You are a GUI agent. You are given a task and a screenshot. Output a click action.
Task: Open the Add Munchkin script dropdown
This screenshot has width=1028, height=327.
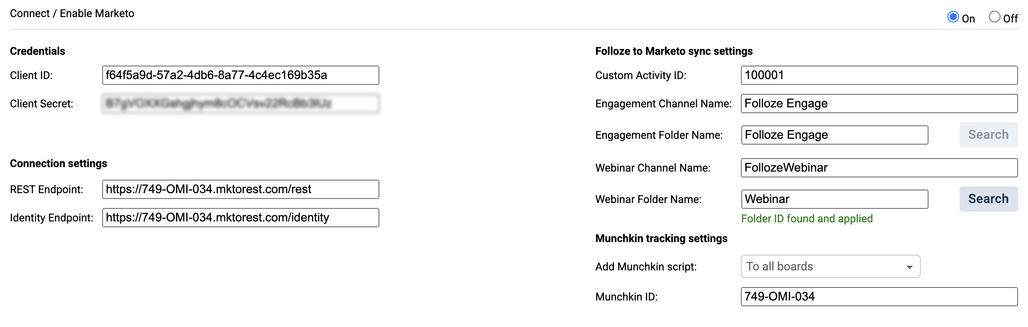[830, 266]
